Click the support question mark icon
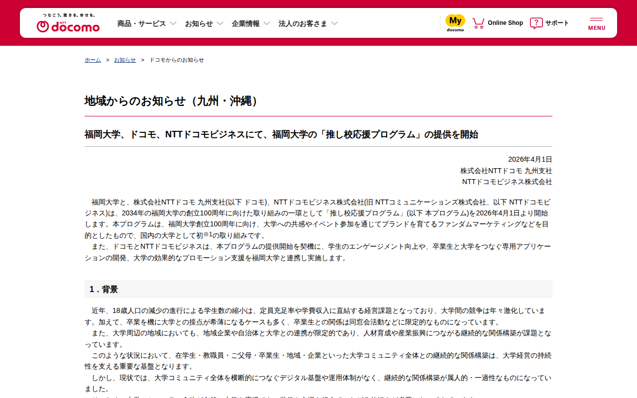 pyautogui.click(x=536, y=23)
